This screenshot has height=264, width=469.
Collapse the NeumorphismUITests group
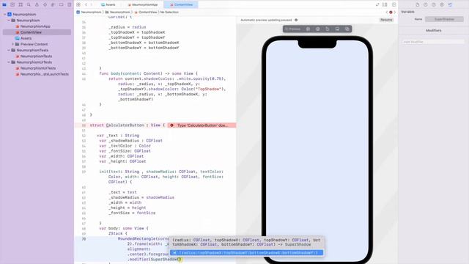pyautogui.click(x=9, y=62)
